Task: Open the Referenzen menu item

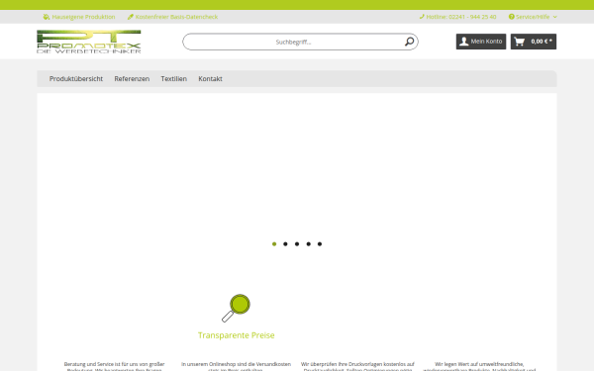Action: (x=132, y=79)
